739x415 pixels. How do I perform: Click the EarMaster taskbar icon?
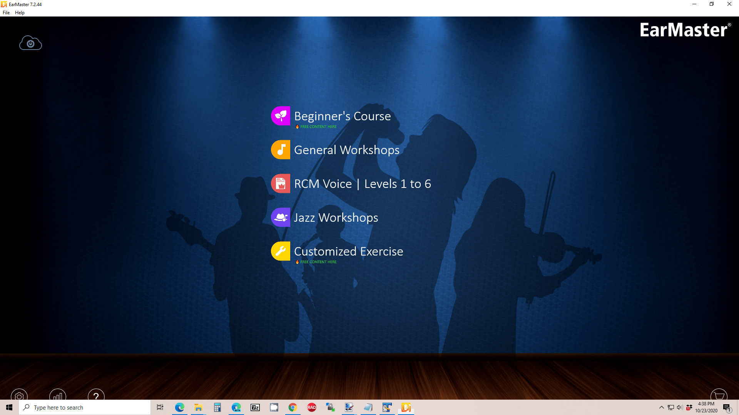[406, 407]
